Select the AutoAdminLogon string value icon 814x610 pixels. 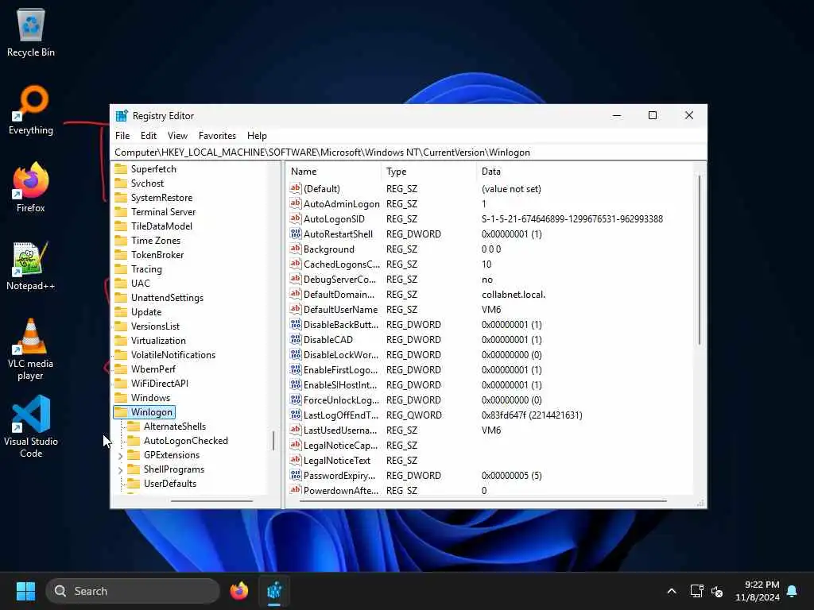point(296,204)
